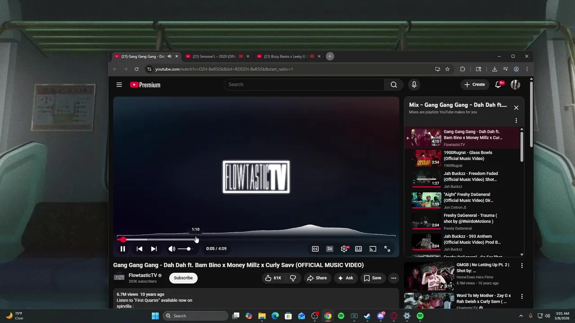
Task: Open Chrome three-dot menu
Action: pyautogui.click(x=527, y=69)
